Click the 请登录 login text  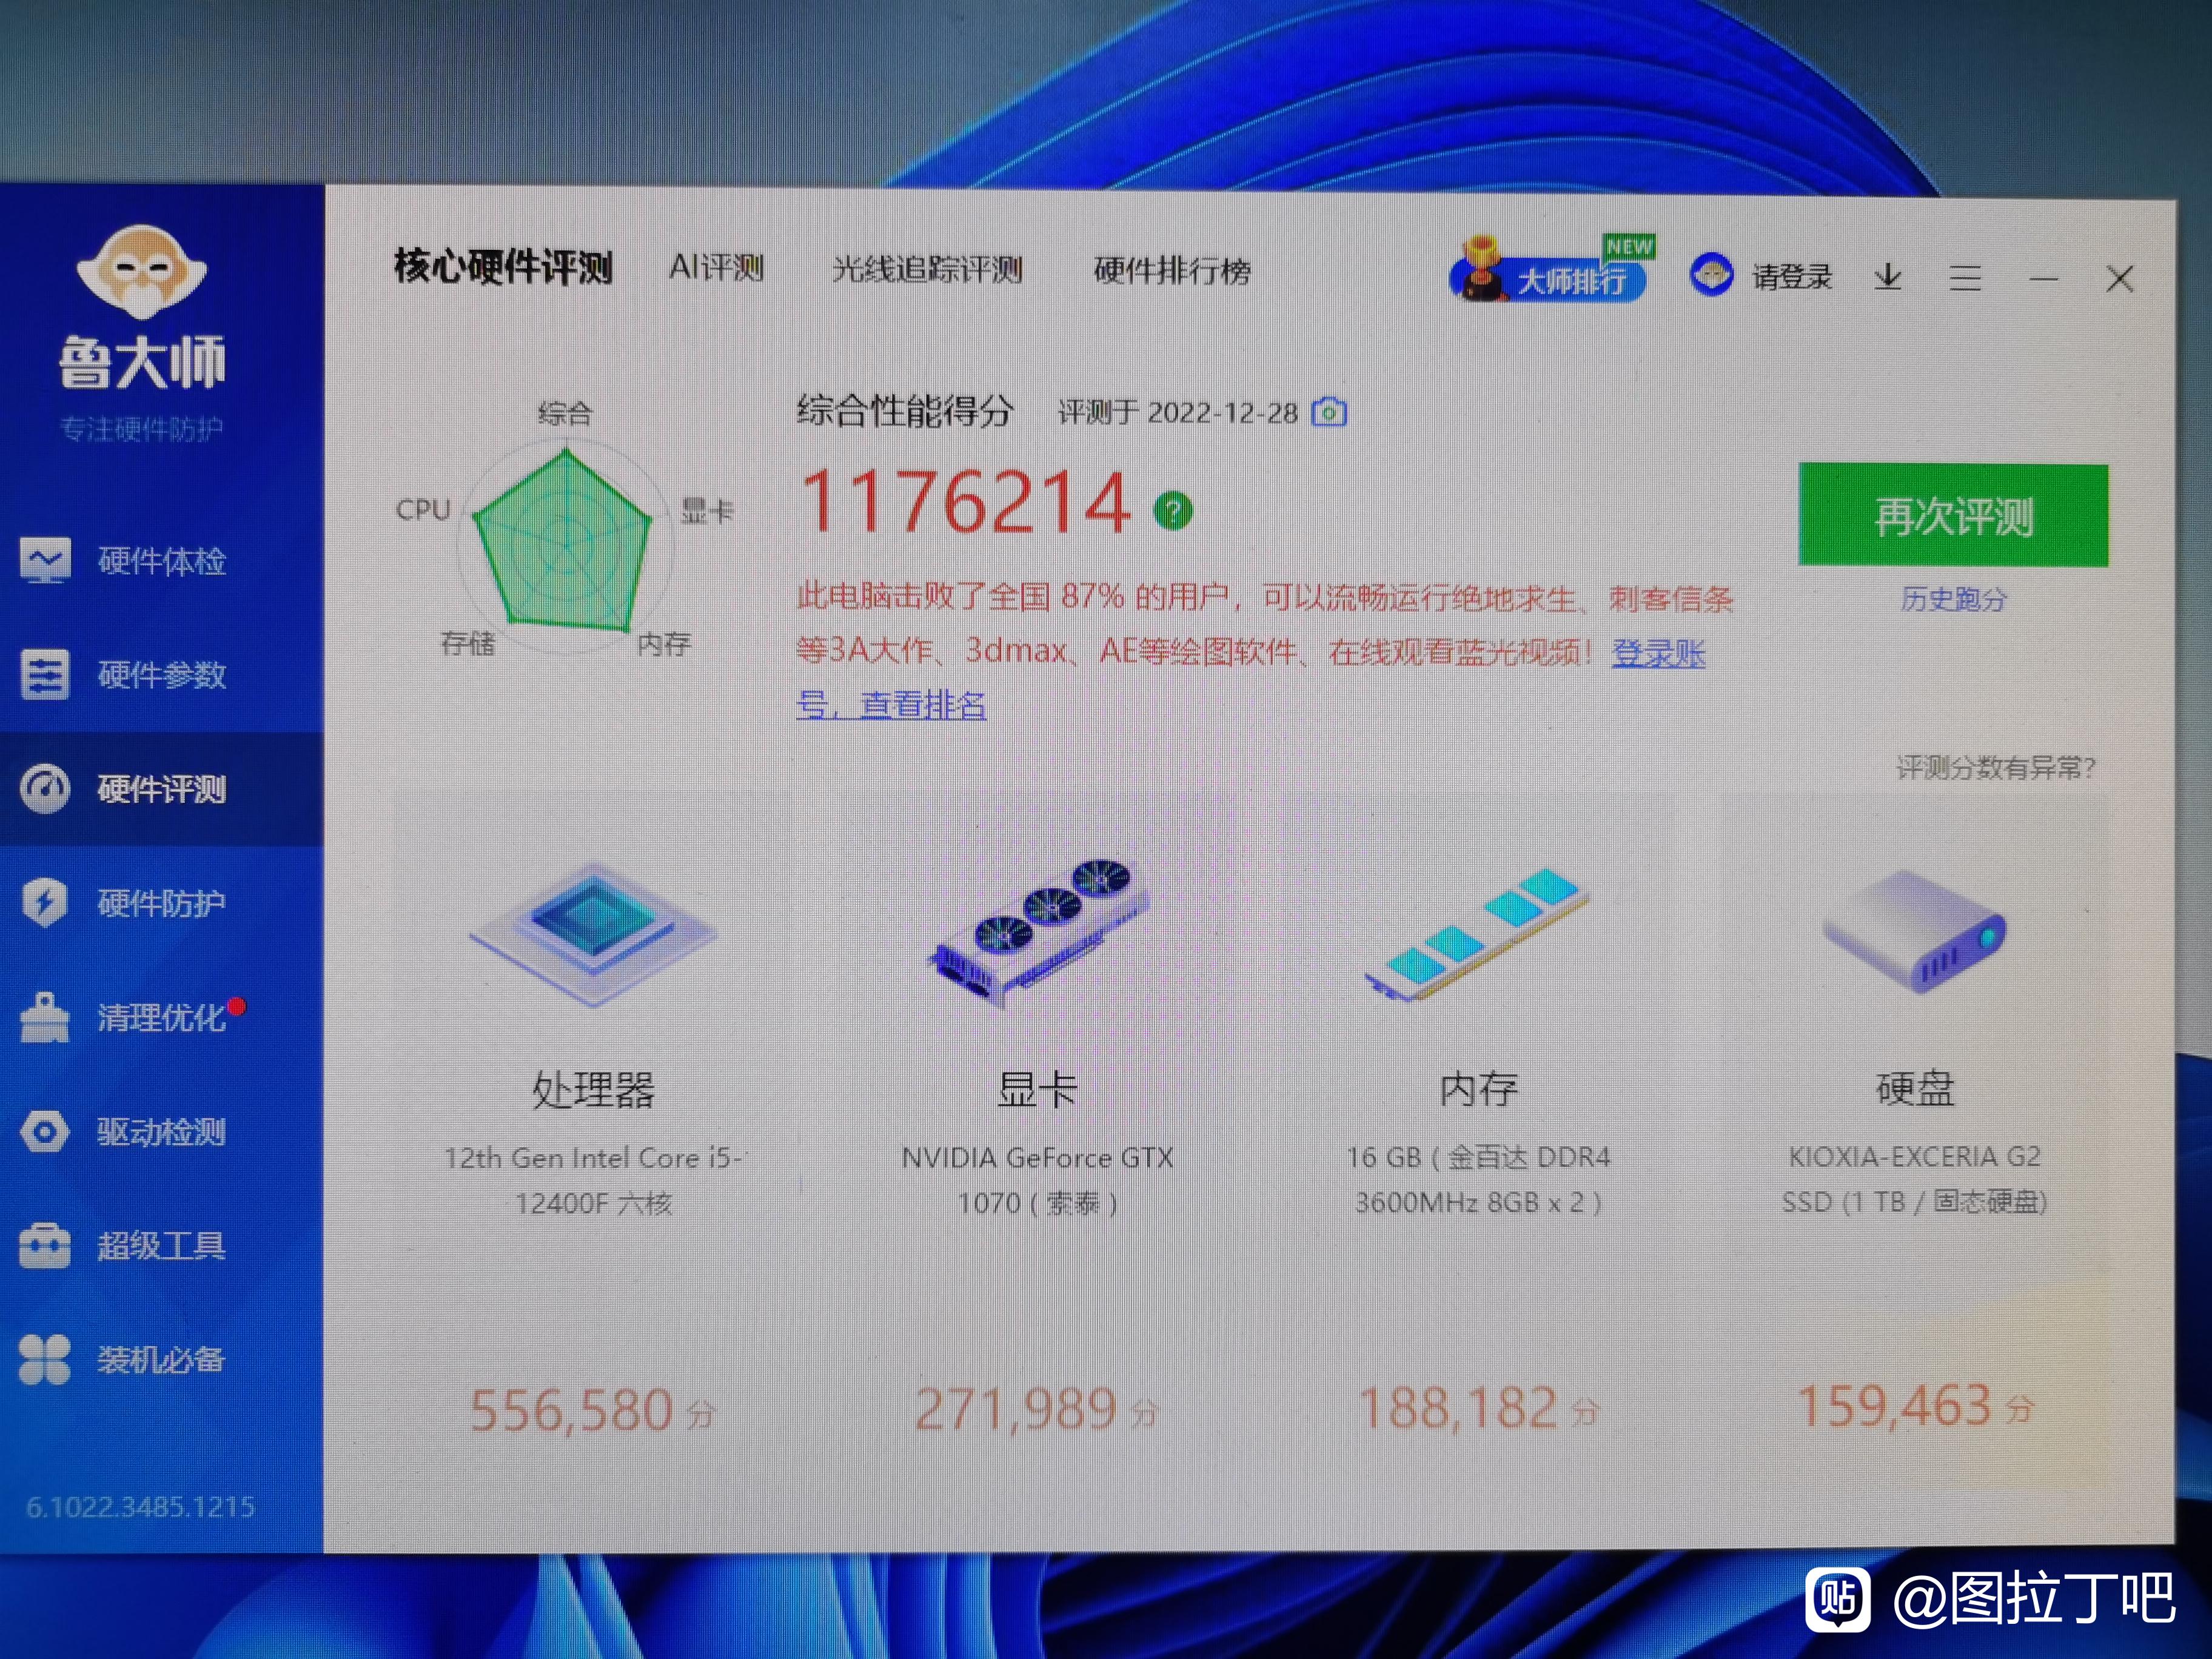(1792, 277)
